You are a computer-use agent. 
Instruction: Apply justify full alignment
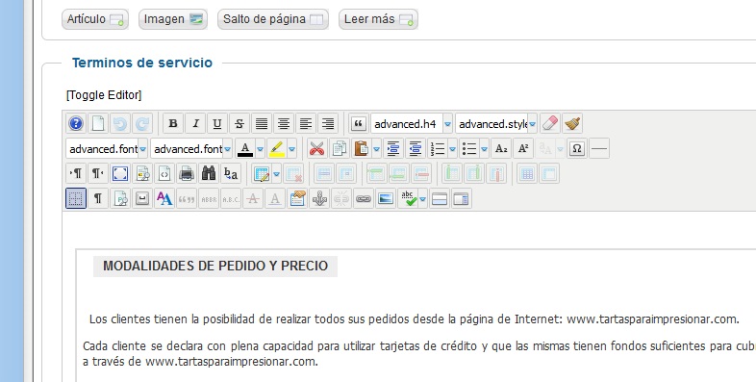262,124
